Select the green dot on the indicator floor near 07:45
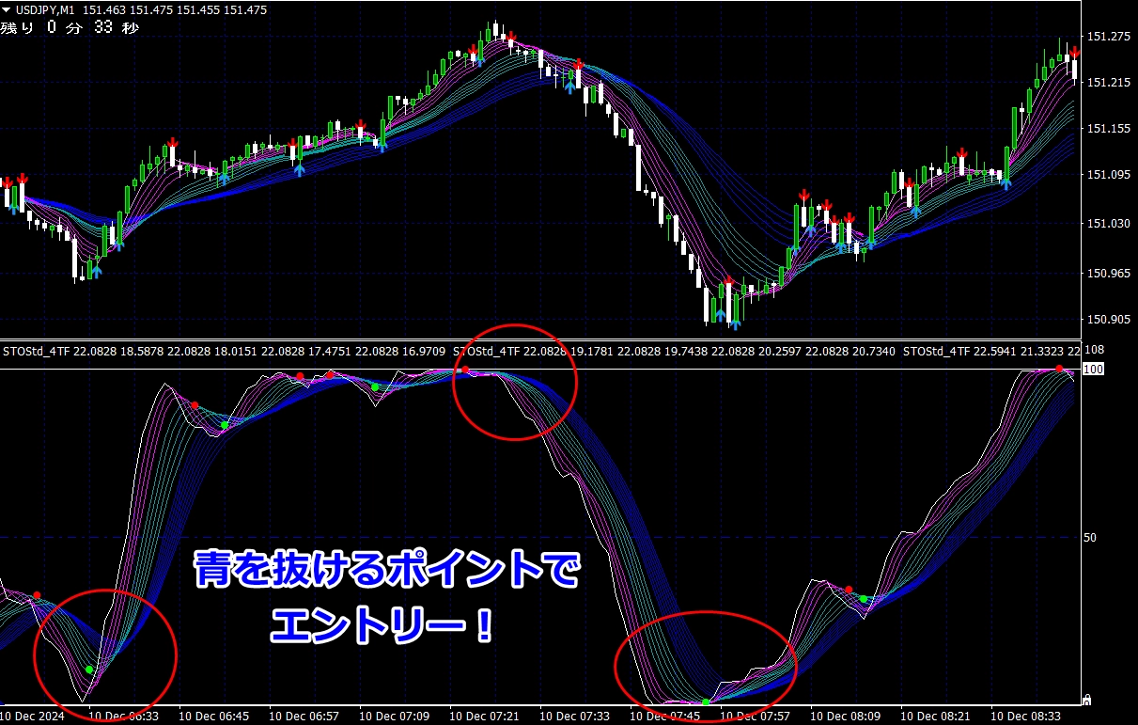 (x=706, y=701)
